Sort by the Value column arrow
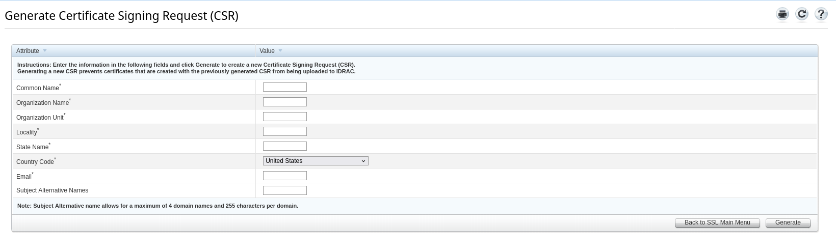This screenshot has height=252, width=836. (x=280, y=51)
